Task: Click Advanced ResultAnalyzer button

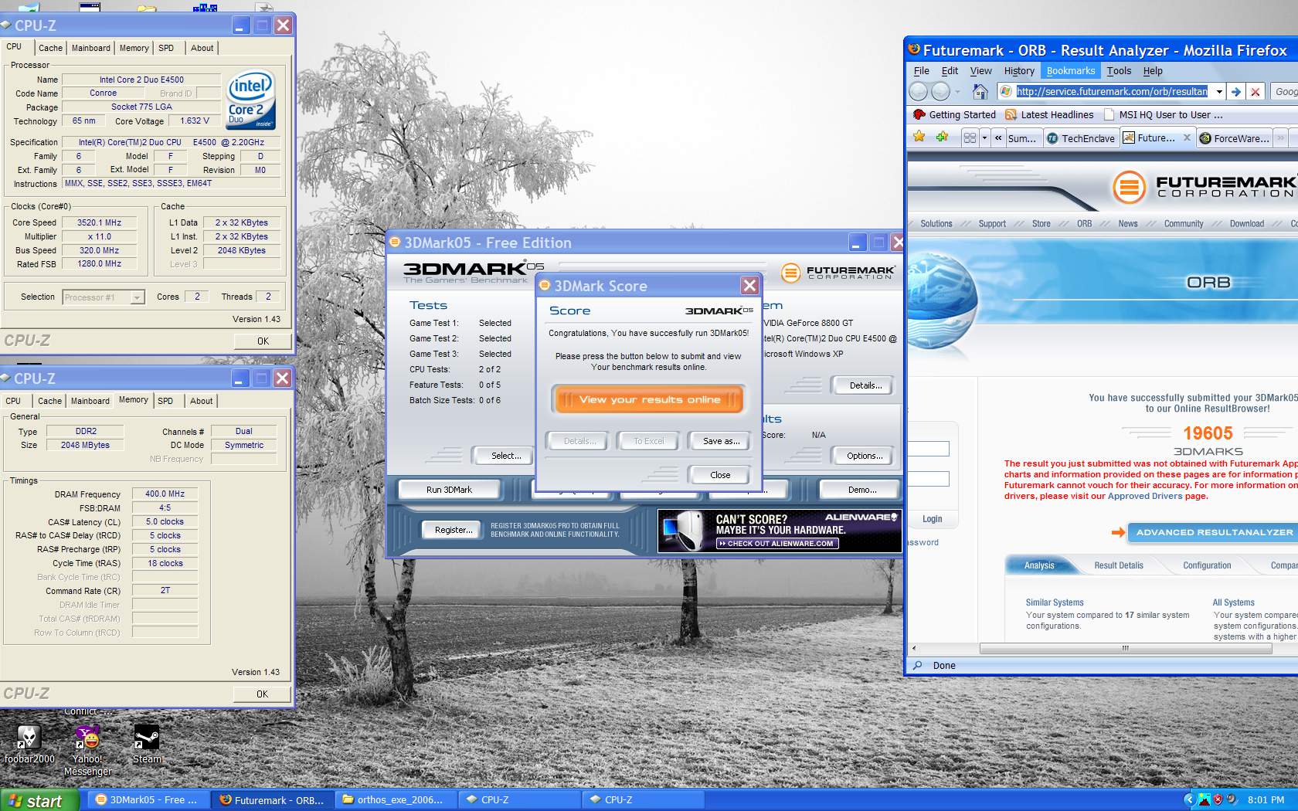Action: pos(1212,532)
